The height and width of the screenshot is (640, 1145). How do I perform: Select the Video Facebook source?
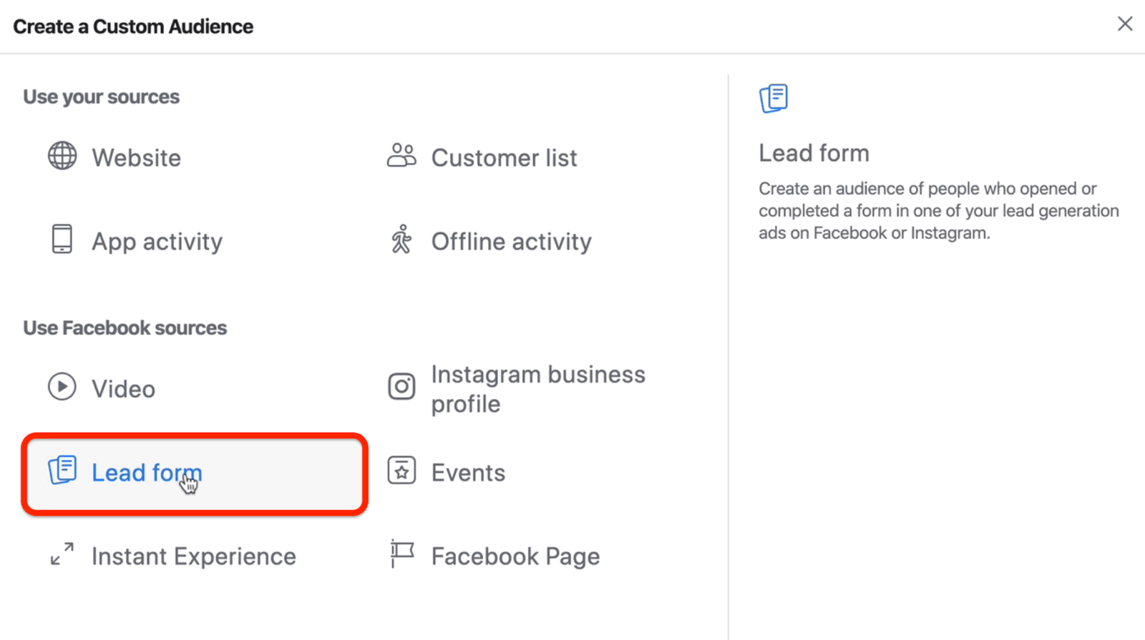(x=123, y=389)
